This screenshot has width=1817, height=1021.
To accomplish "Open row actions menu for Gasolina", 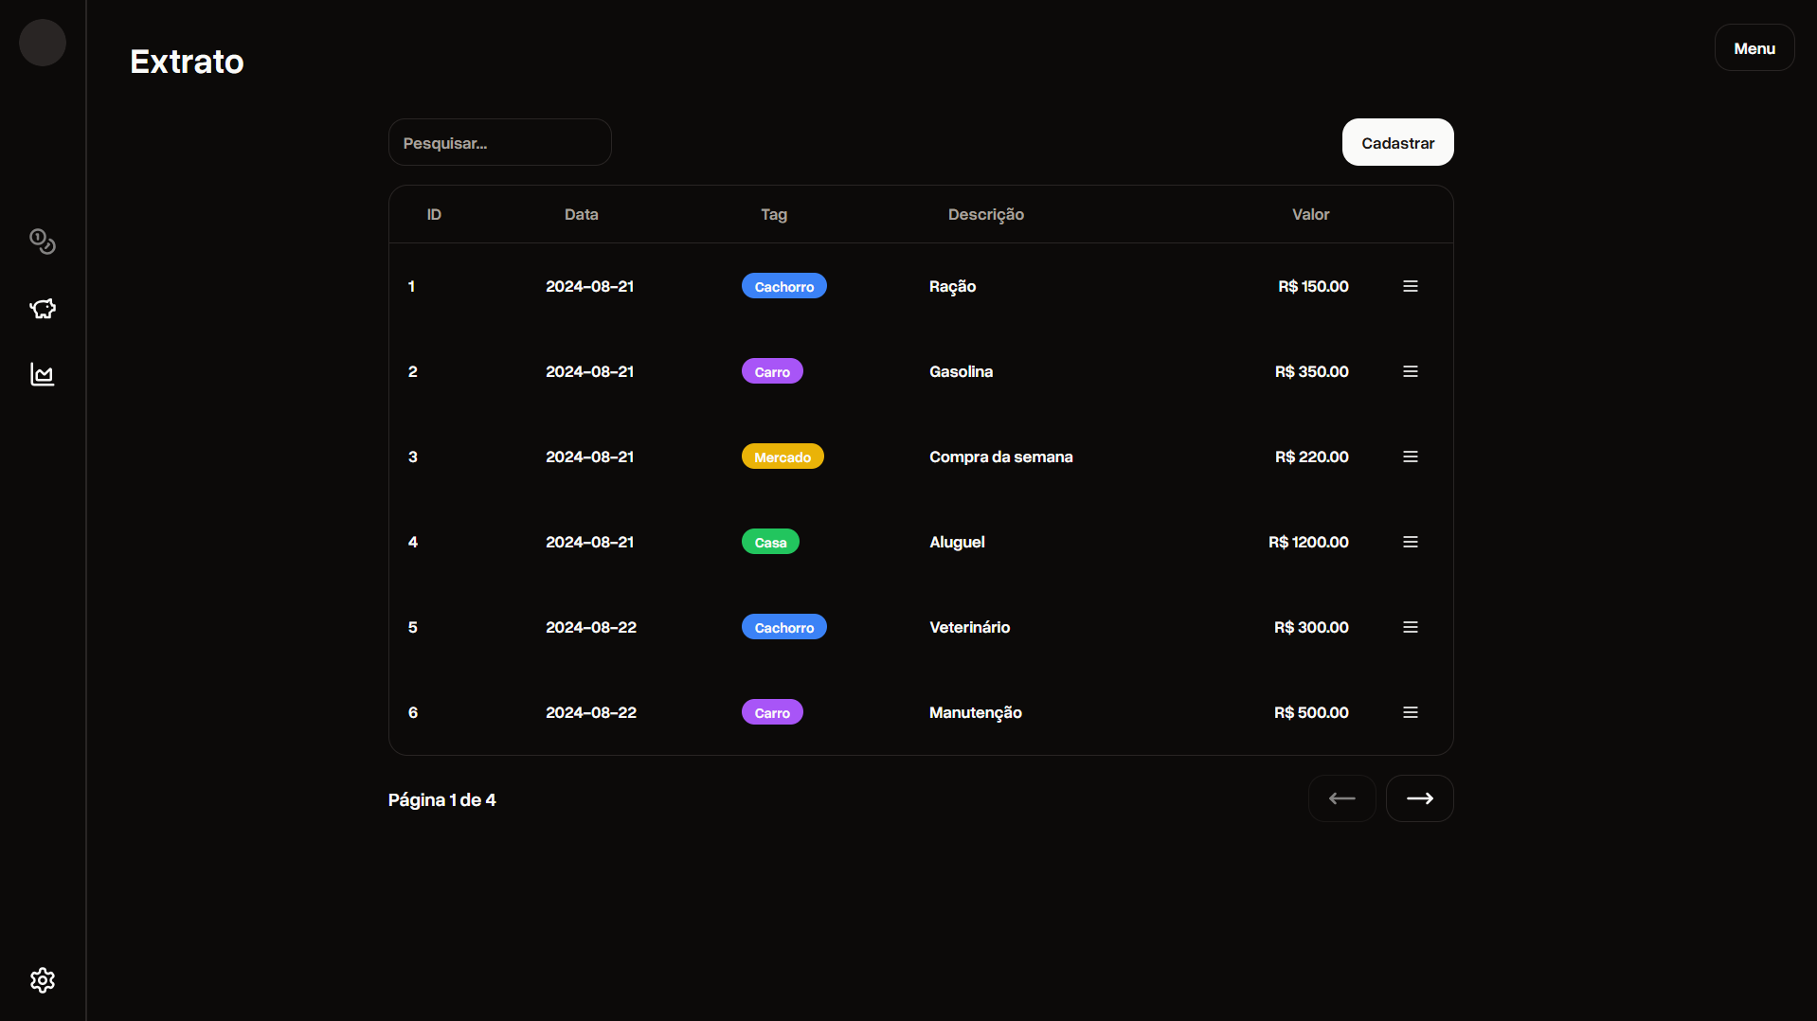I will coord(1411,371).
